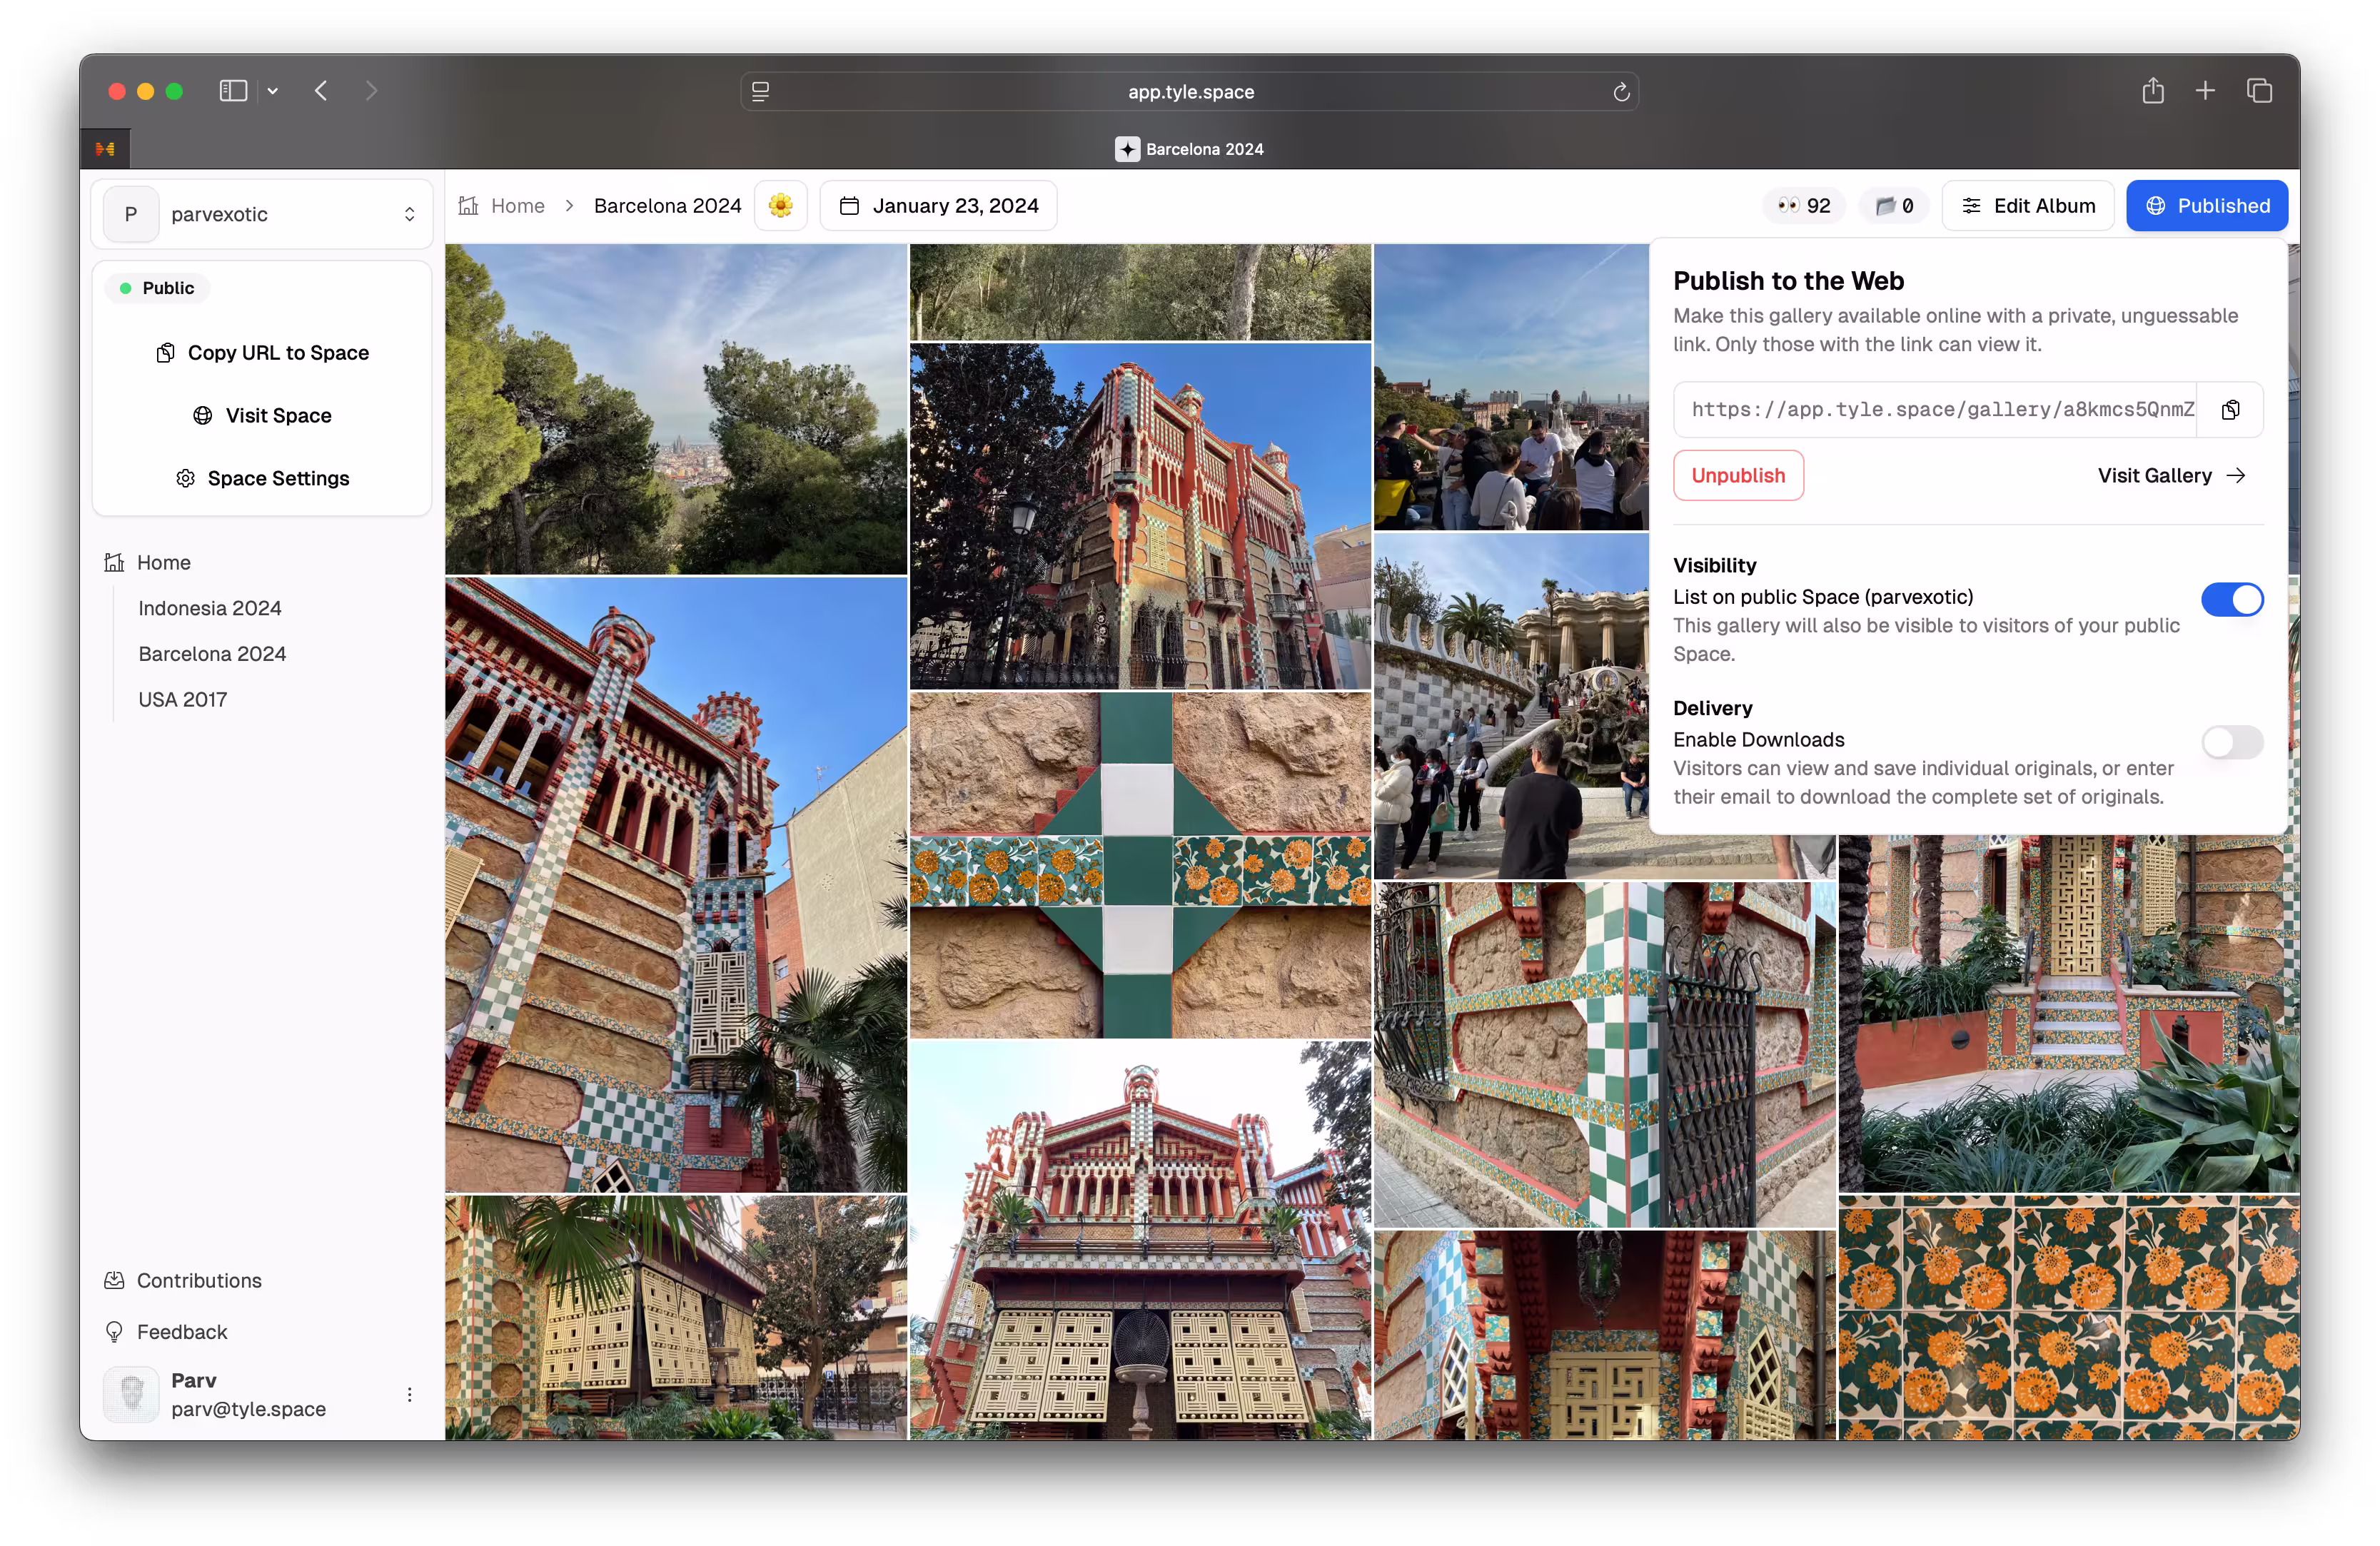Reload the page in Safari's address bar
The width and height of the screenshot is (2380, 1546).
[1621, 92]
